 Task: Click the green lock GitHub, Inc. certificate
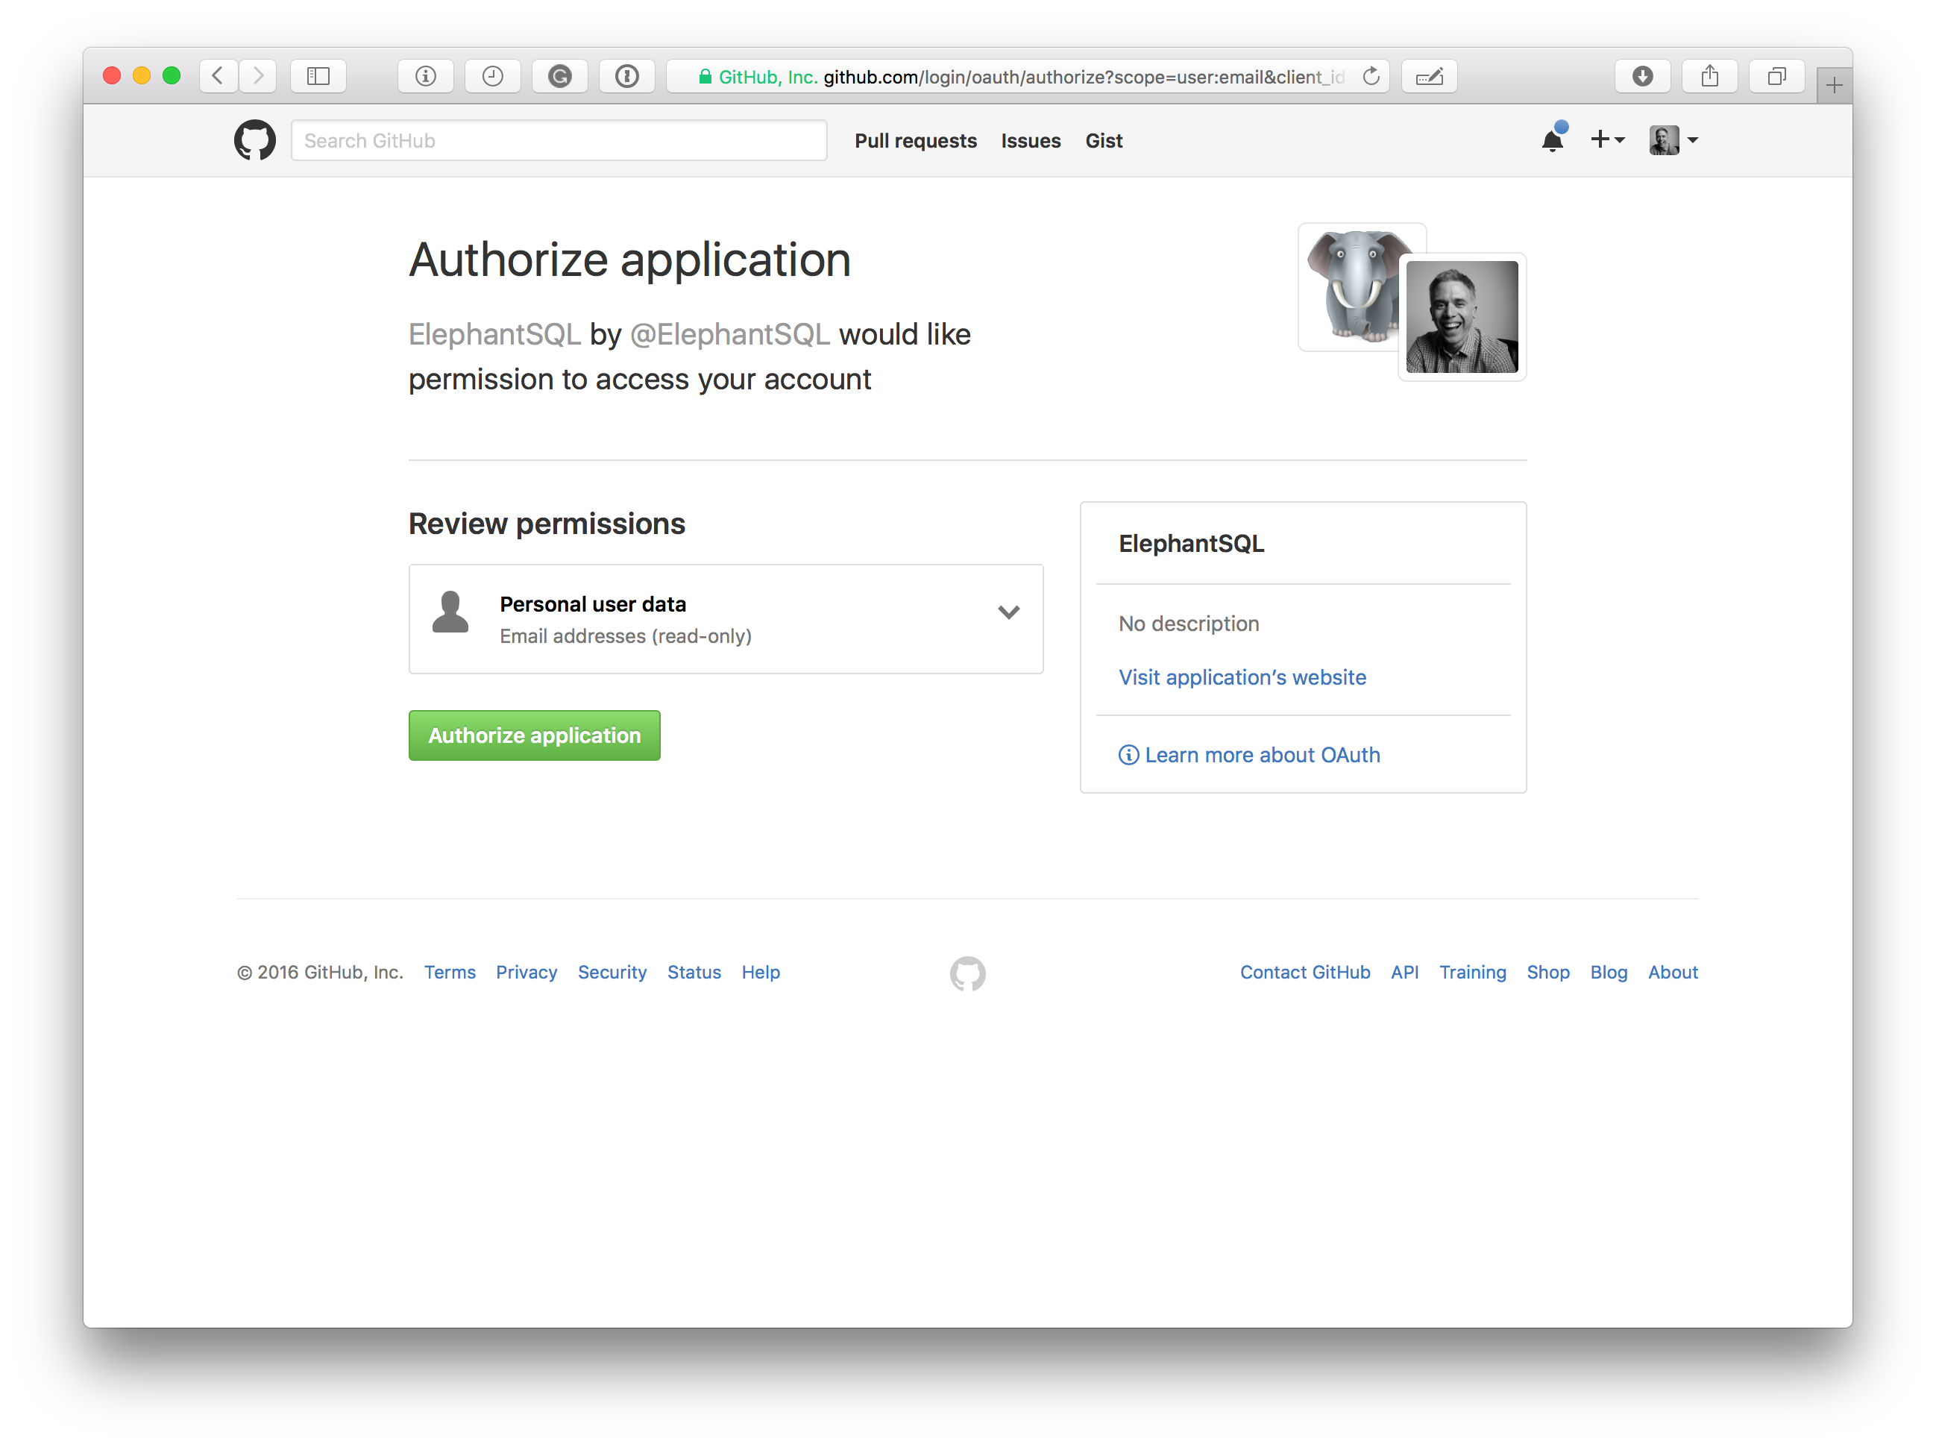click(758, 77)
